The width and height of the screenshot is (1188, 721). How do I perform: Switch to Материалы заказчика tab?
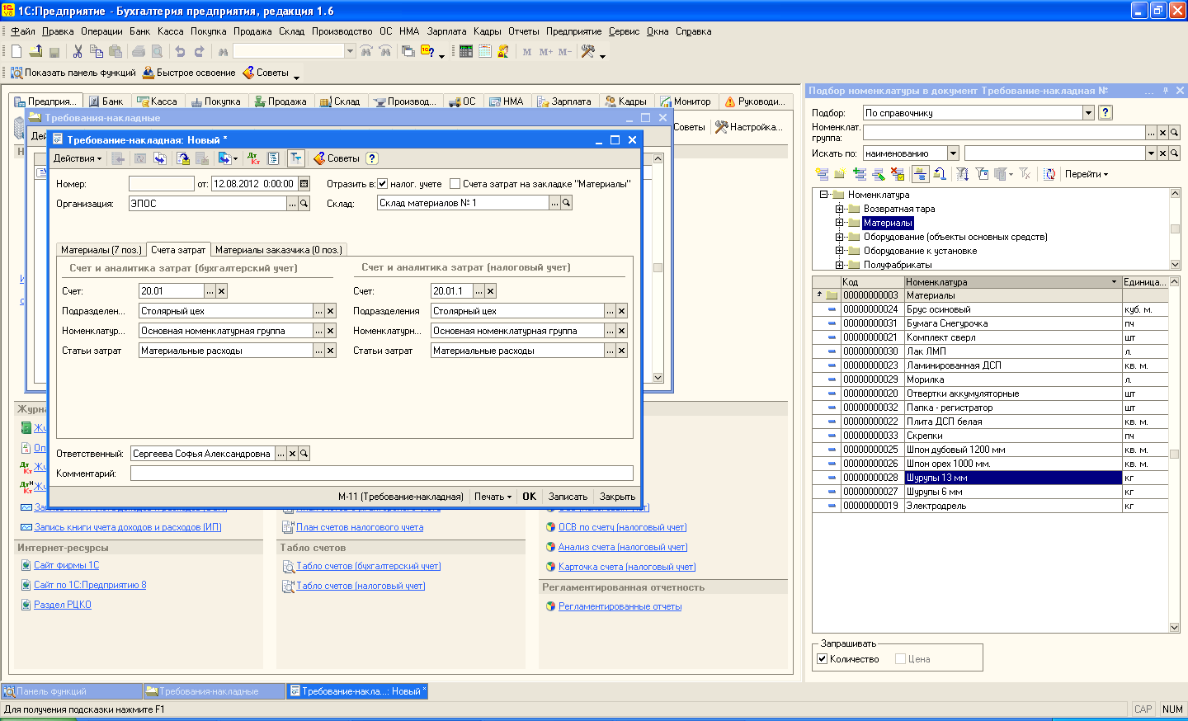point(278,250)
